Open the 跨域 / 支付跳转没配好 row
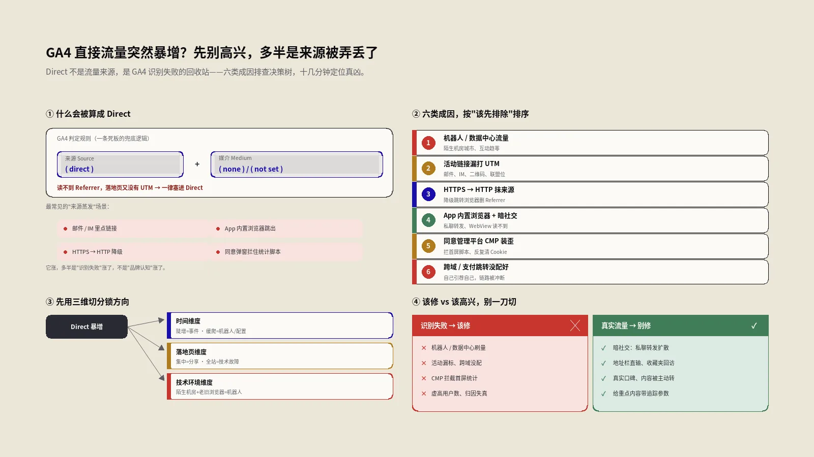Viewport: 814px width, 457px height. pos(590,272)
